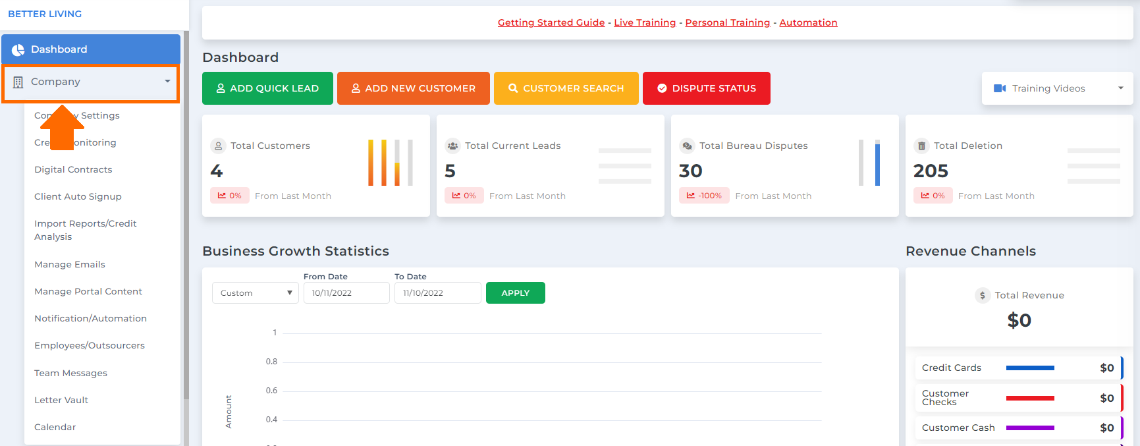Open the Custom date range dropdown
1140x446 pixels.
[x=256, y=293]
